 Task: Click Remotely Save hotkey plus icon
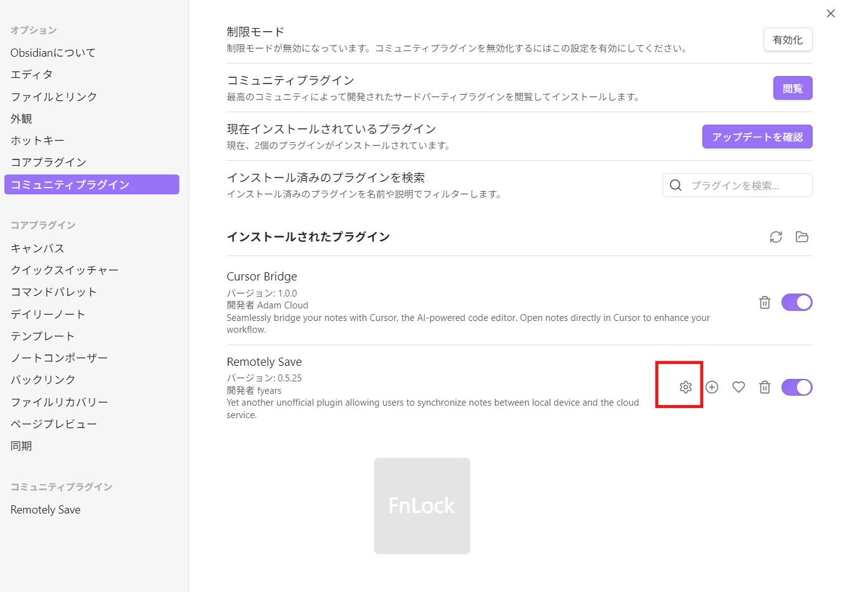(712, 387)
